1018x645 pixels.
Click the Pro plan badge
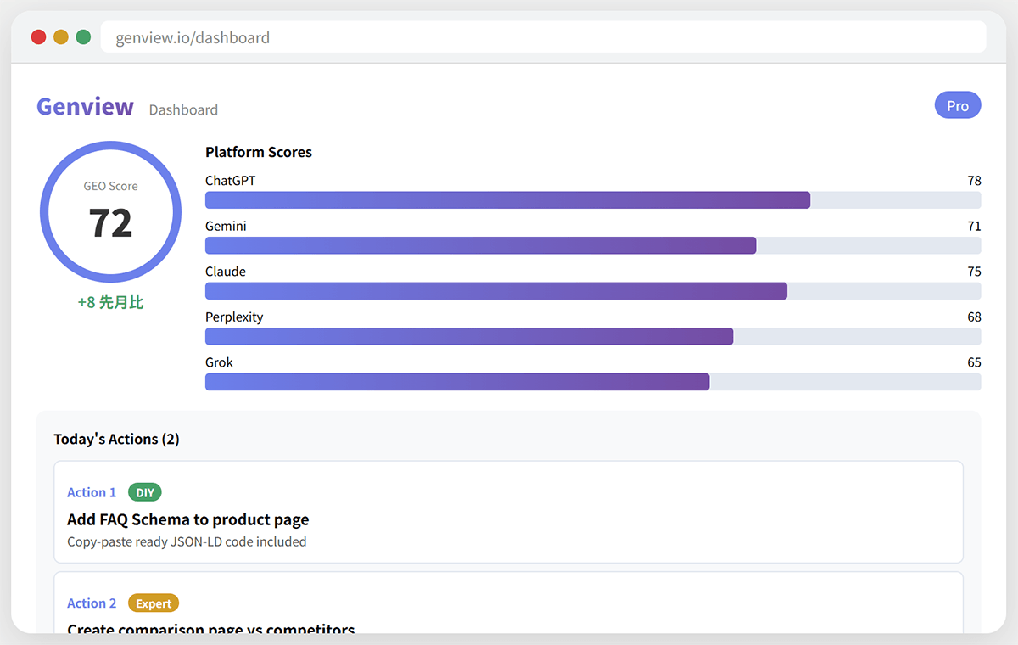click(x=957, y=105)
